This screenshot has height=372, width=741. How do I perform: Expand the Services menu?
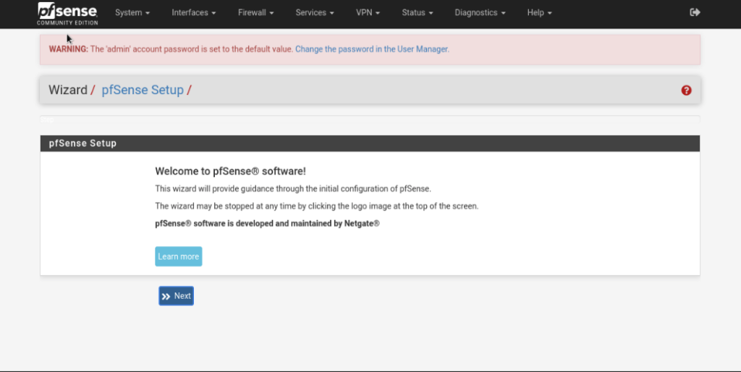click(315, 13)
